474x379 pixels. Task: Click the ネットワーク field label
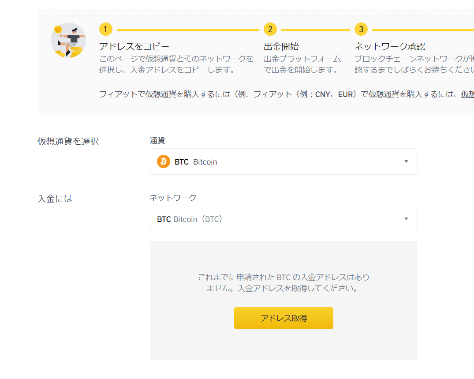point(173,198)
